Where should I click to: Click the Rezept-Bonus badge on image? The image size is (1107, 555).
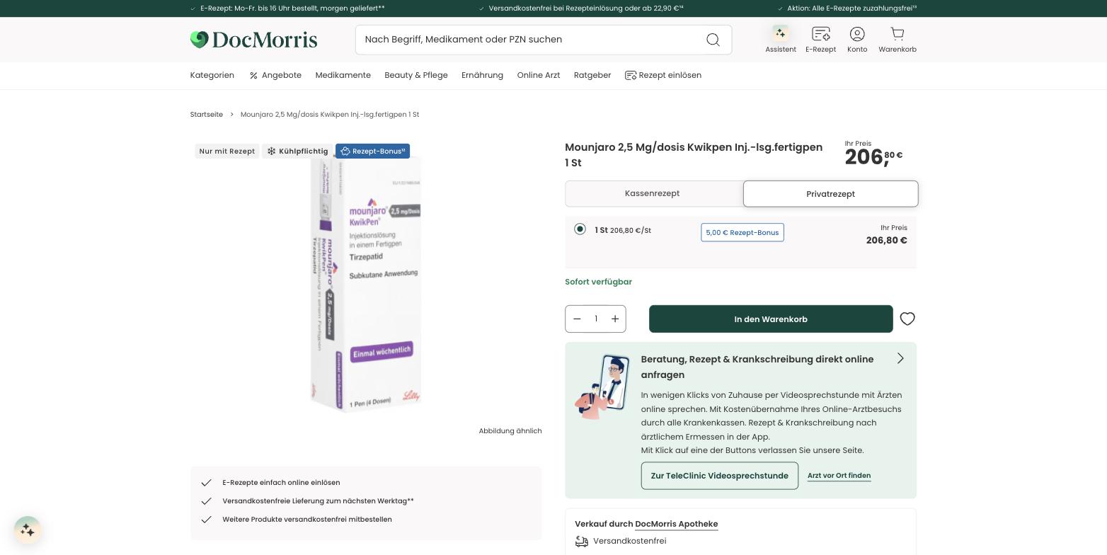pos(372,151)
